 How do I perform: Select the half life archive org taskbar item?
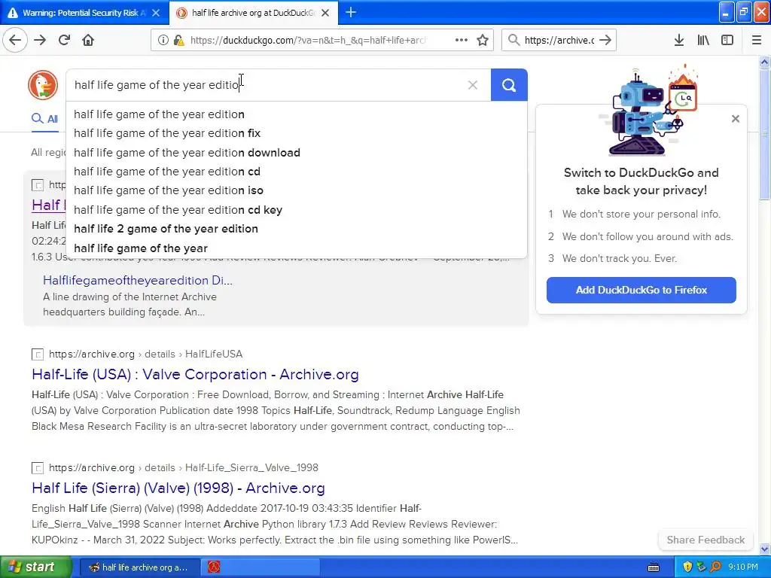click(139, 567)
